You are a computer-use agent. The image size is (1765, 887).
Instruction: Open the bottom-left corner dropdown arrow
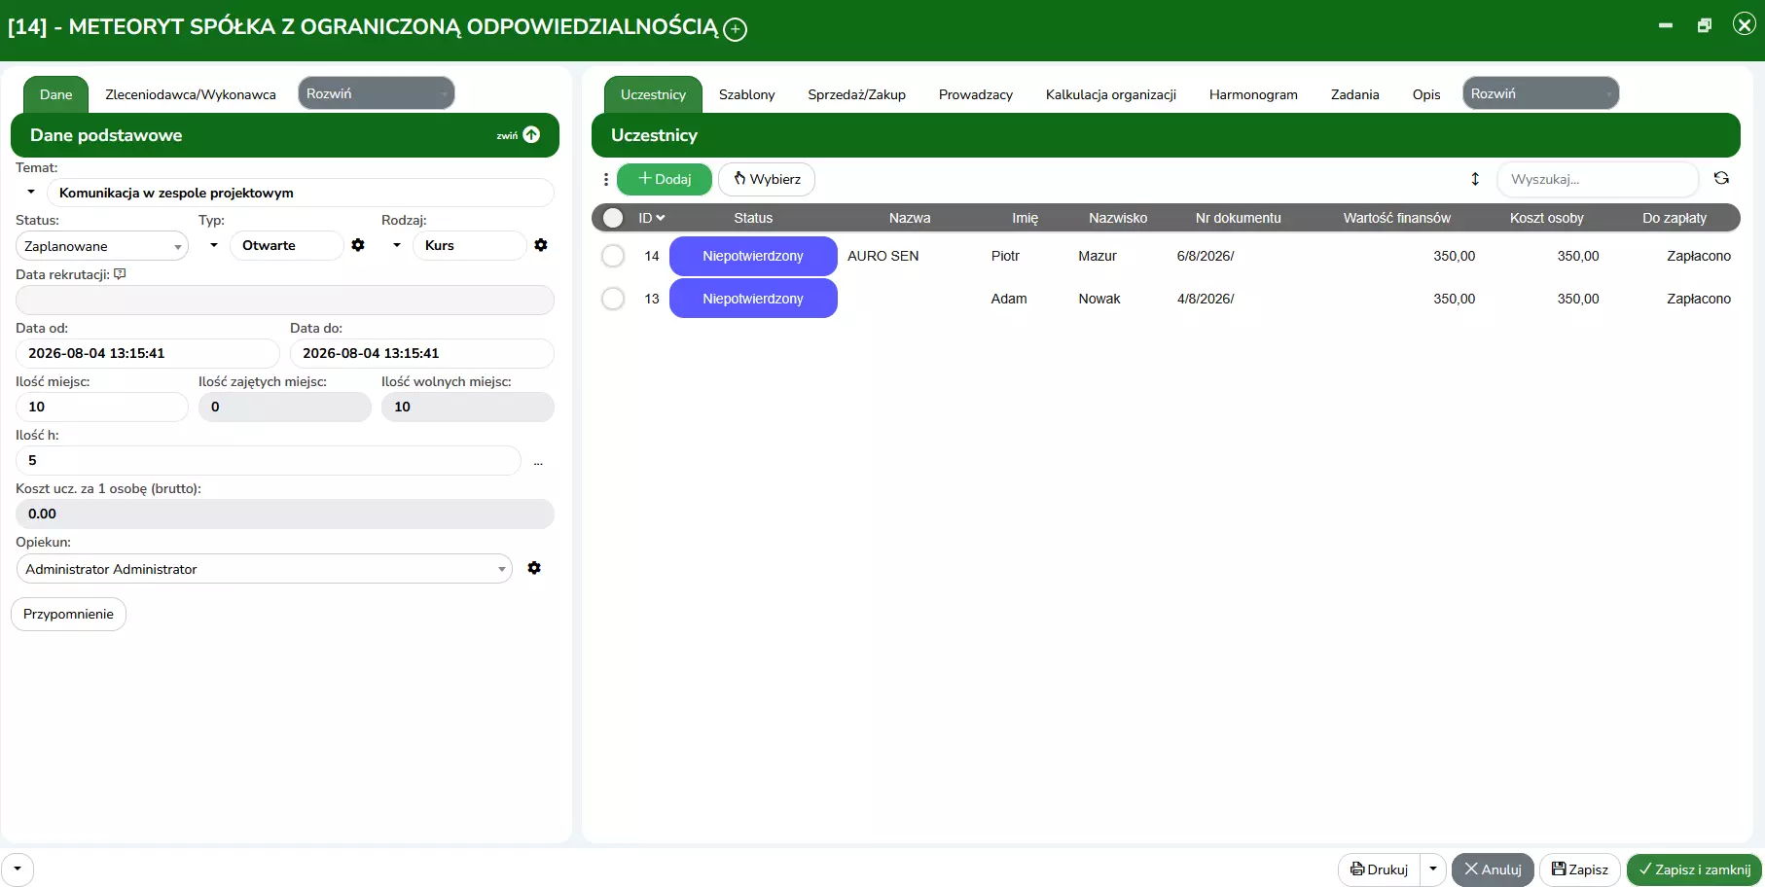coord(18,869)
